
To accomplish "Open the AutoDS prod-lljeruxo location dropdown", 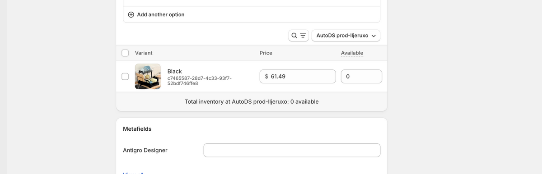I will pos(346,35).
